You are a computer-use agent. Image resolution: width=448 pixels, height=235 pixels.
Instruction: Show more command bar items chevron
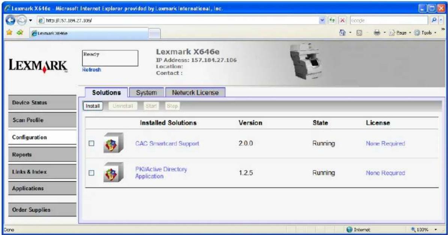(443, 29)
